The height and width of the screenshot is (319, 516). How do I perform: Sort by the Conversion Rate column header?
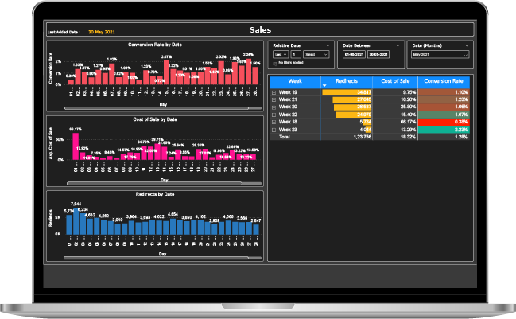[x=444, y=81]
